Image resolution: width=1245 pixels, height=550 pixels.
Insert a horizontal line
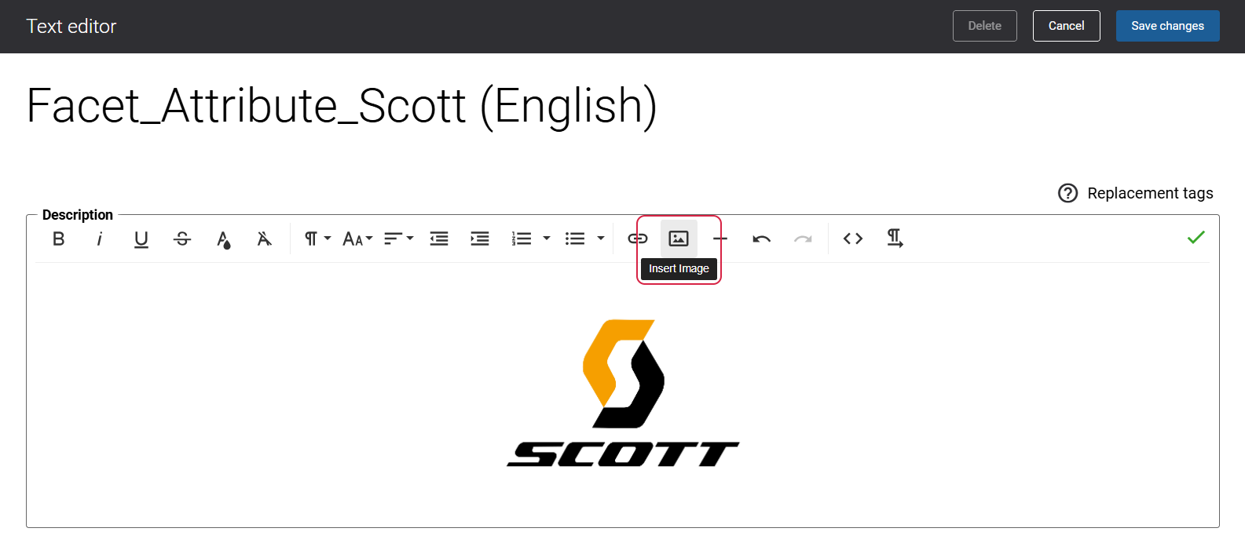[x=720, y=239]
